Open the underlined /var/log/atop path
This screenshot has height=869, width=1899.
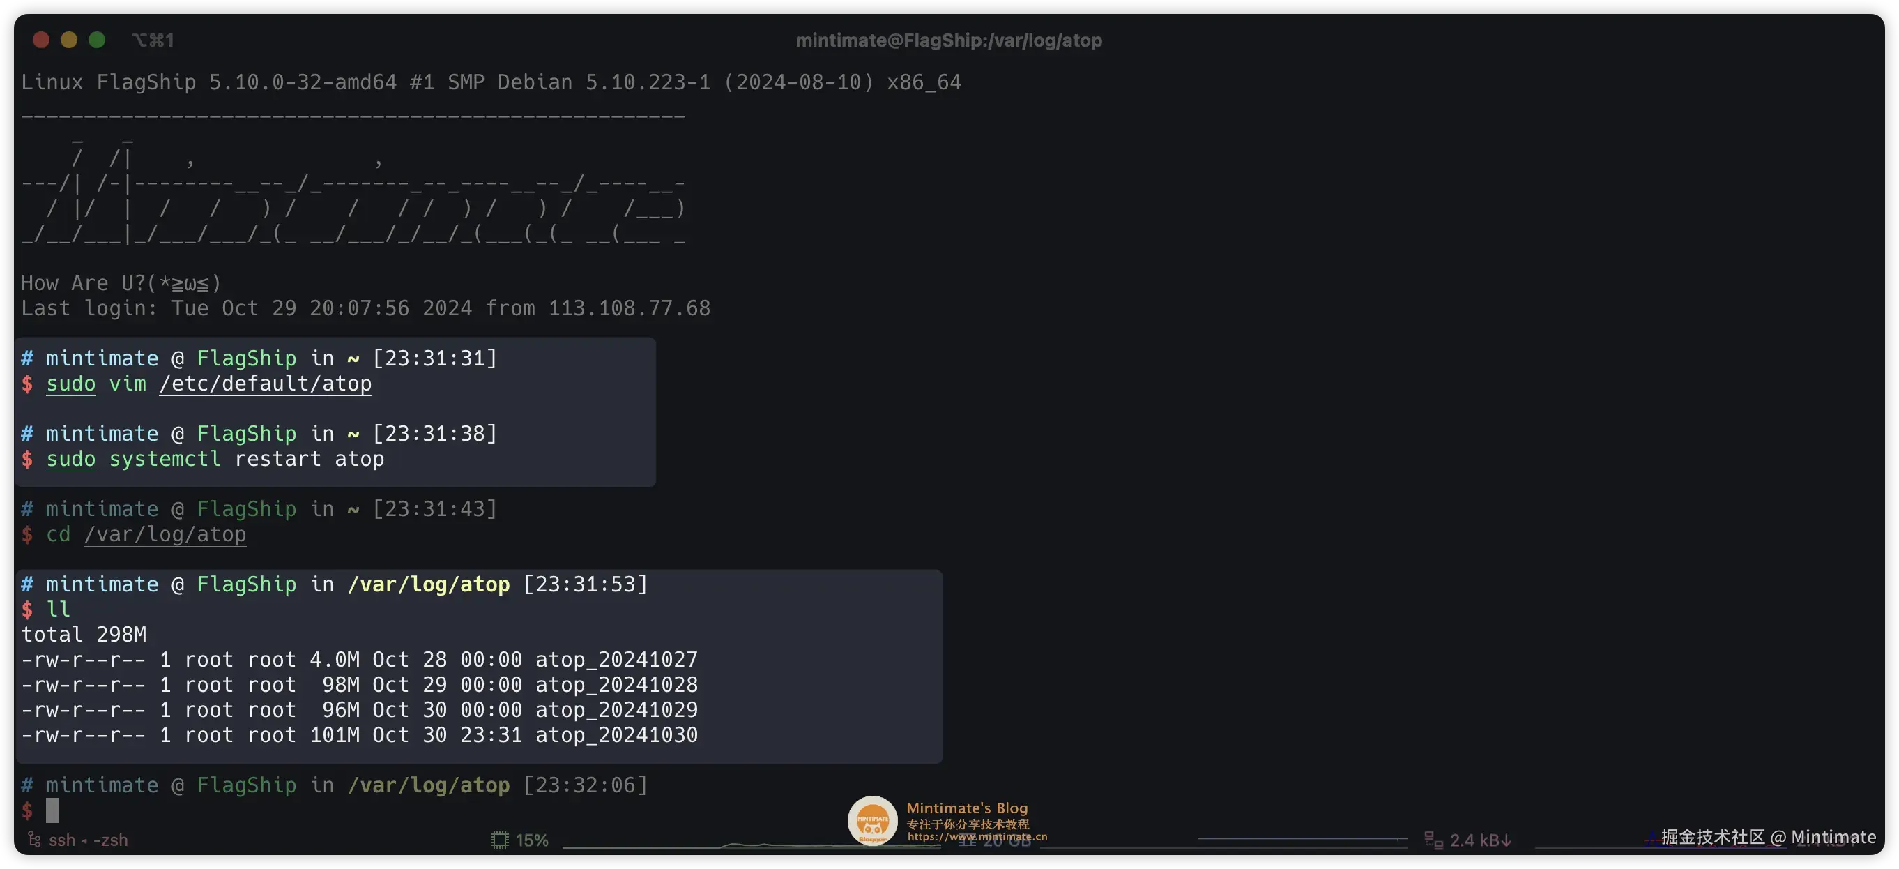165,534
